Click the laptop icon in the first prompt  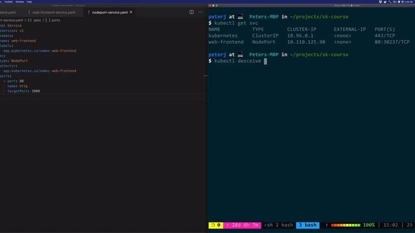click(x=241, y=17)
